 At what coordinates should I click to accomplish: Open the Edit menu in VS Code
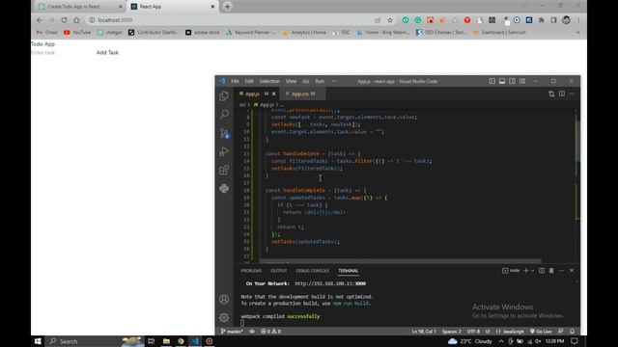[249, 81]
